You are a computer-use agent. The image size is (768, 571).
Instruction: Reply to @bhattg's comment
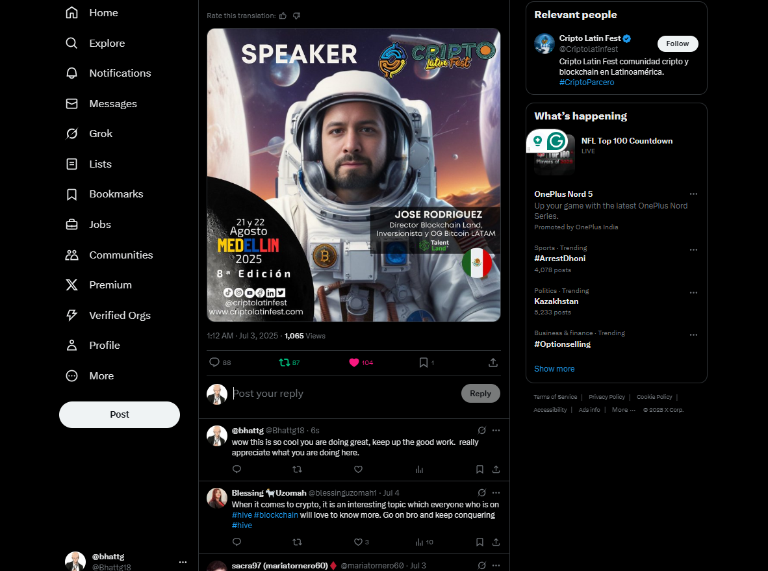coord(237,469)
